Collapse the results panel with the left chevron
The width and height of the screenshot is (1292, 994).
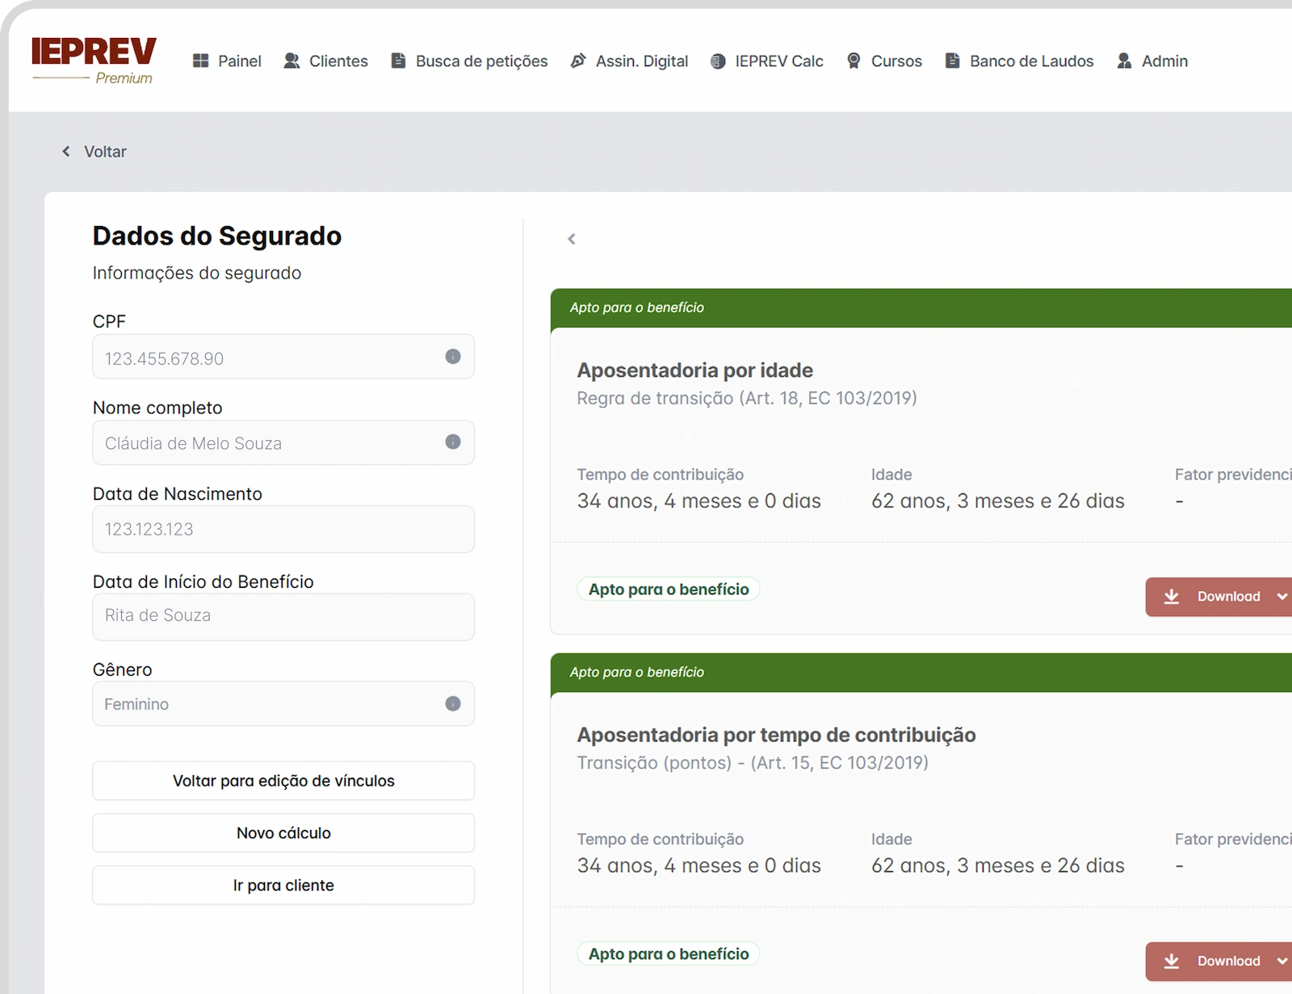[572, 239]
